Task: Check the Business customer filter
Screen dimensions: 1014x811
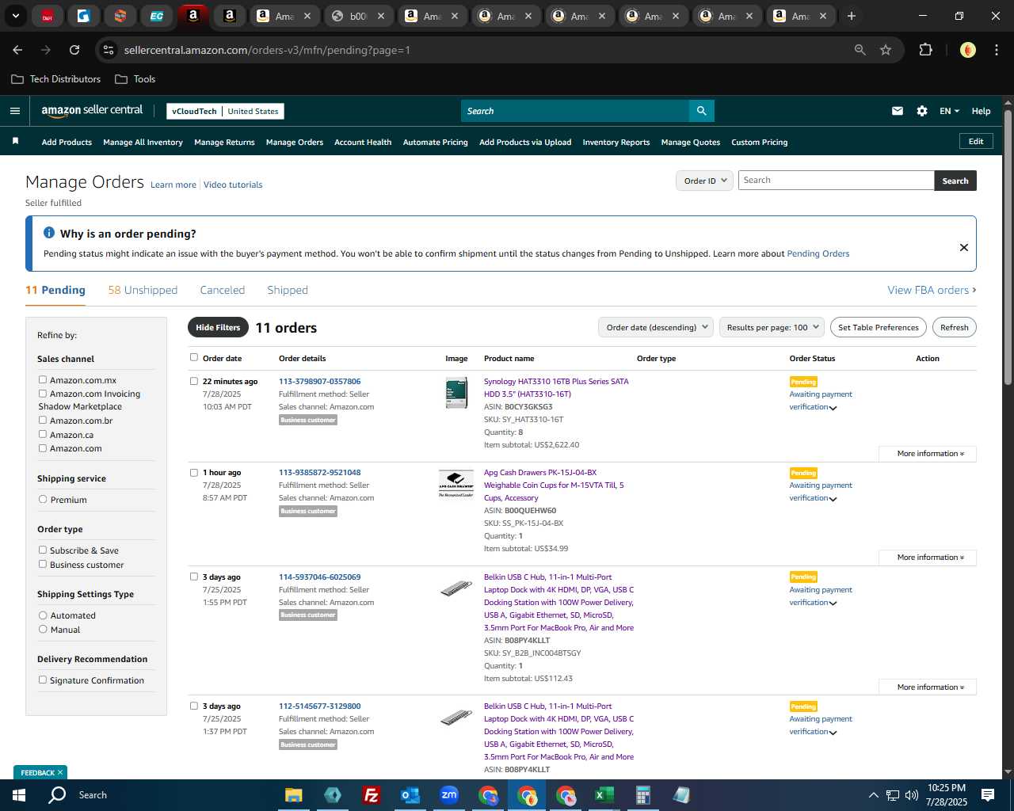Action: click(x=43, y=564)
